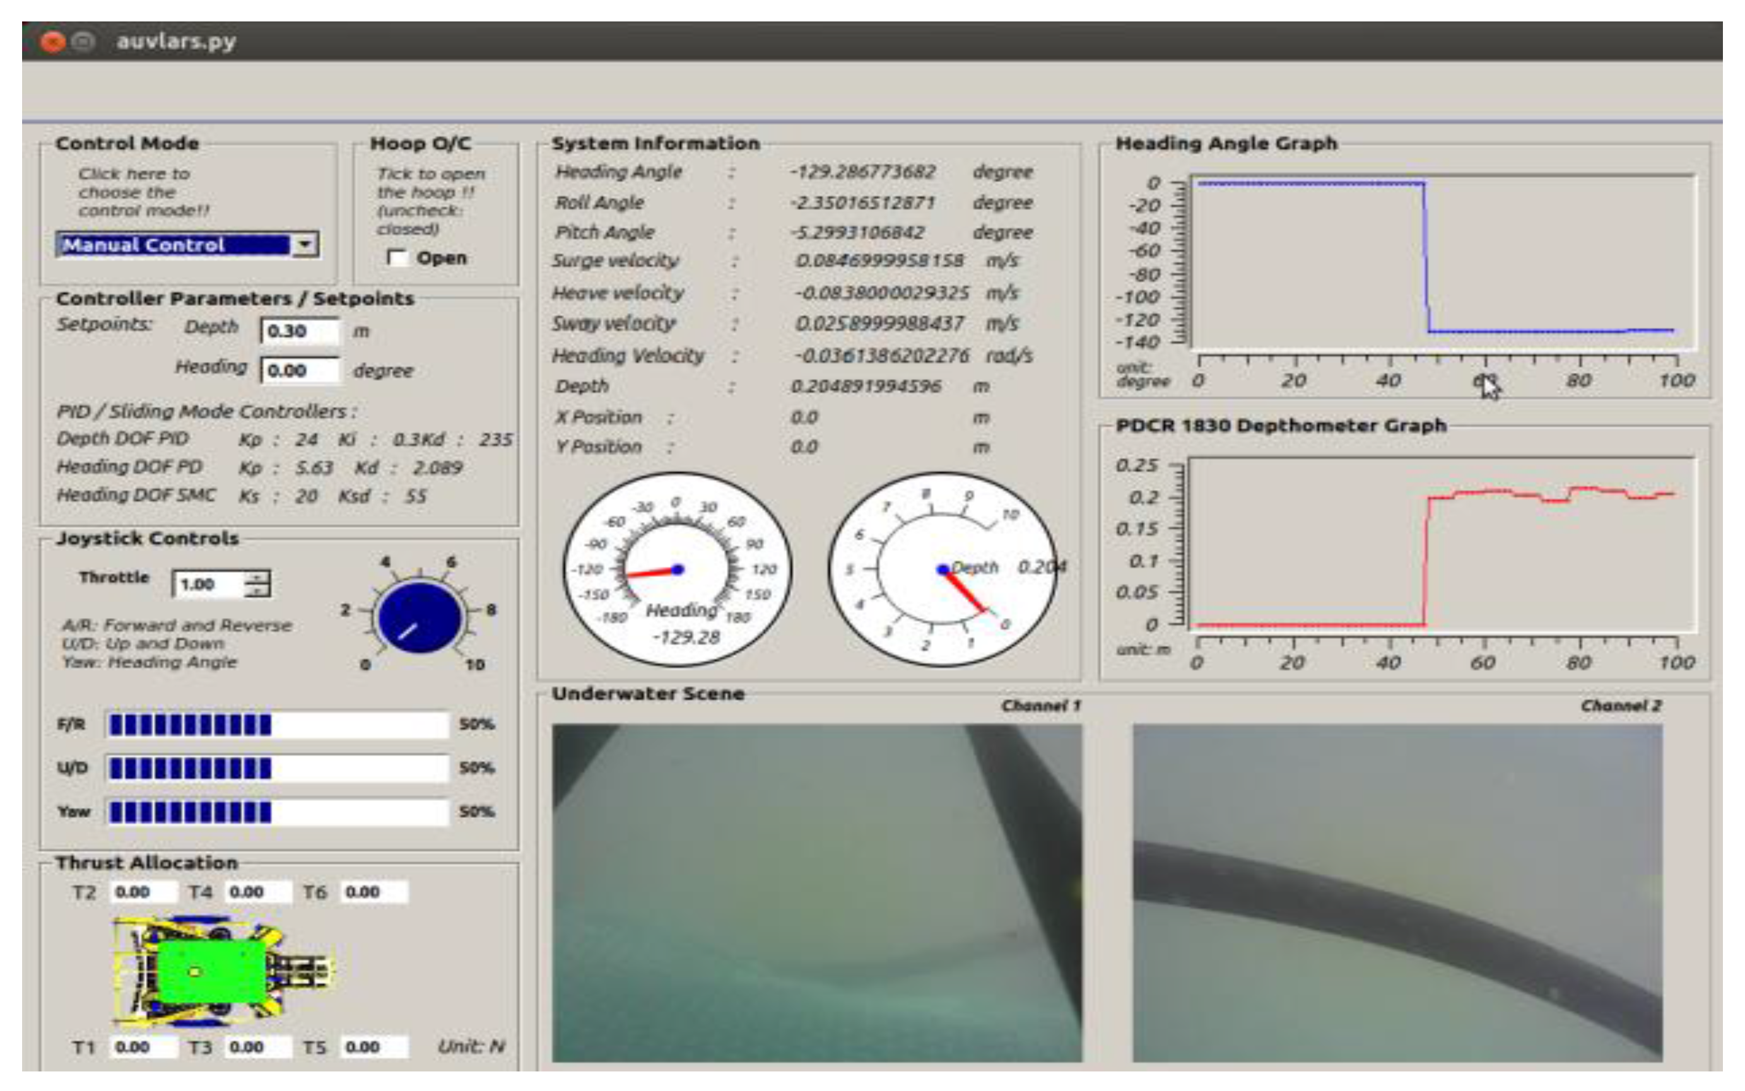
Task: Click the Depth setpoint input field
Action: (x=299, y=331)
